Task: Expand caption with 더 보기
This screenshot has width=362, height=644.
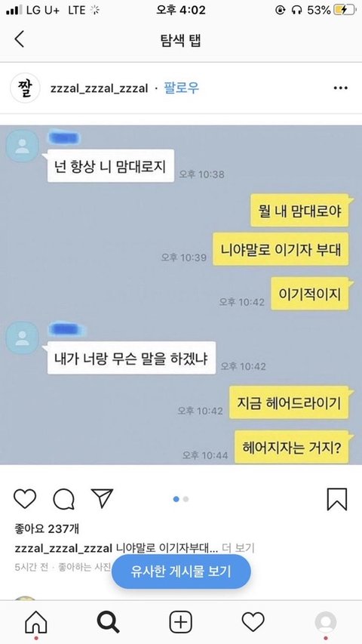Action: [238, 548]
